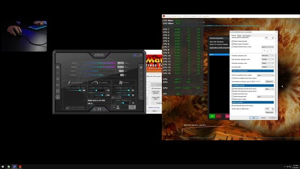Image resolution: width=300 pixels, height=169 pixels.
Task: Switch to the Clock panel tab
Action: click(x=99, y=83)
